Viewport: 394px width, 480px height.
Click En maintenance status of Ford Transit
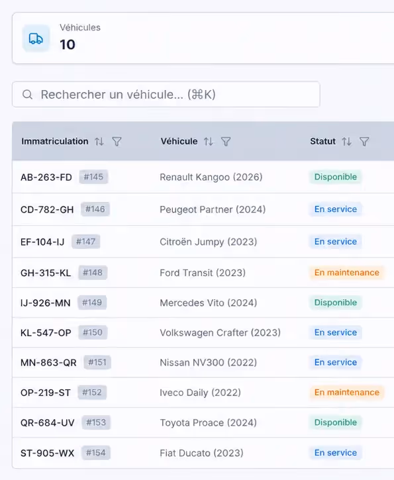[x=347, y=273]
